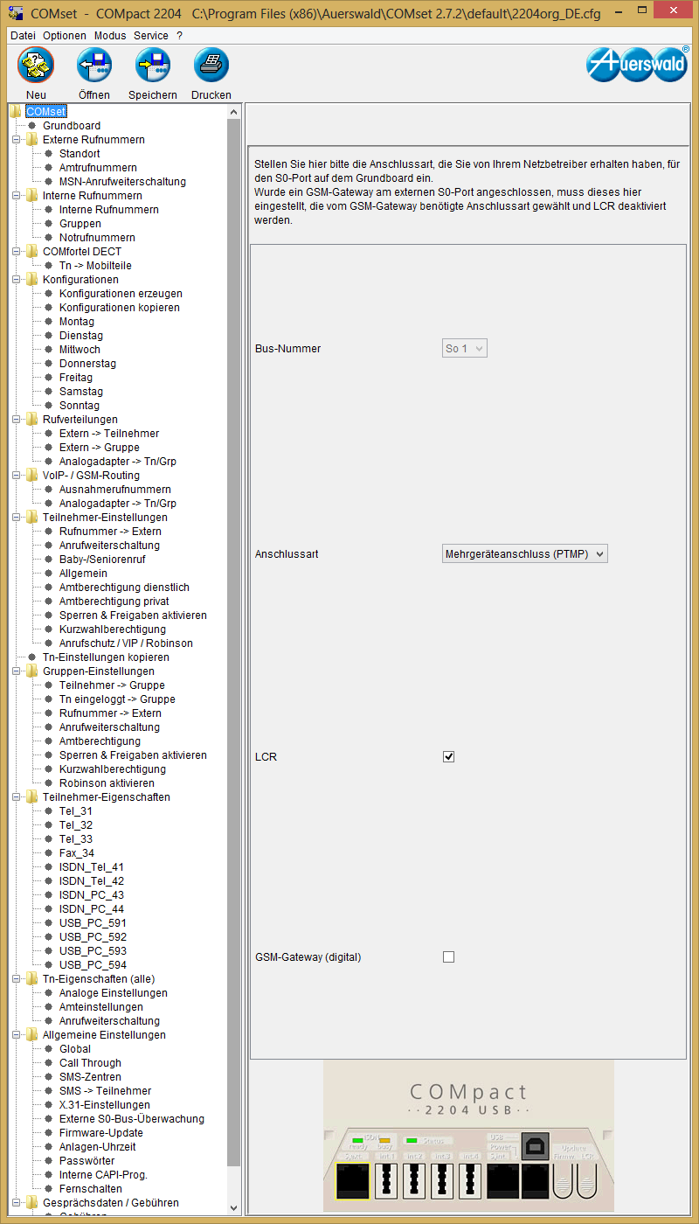This screenshot has width=699, height=1224.
Task: Select Mittwoch in the tree
Action: [x=80, y=350]
